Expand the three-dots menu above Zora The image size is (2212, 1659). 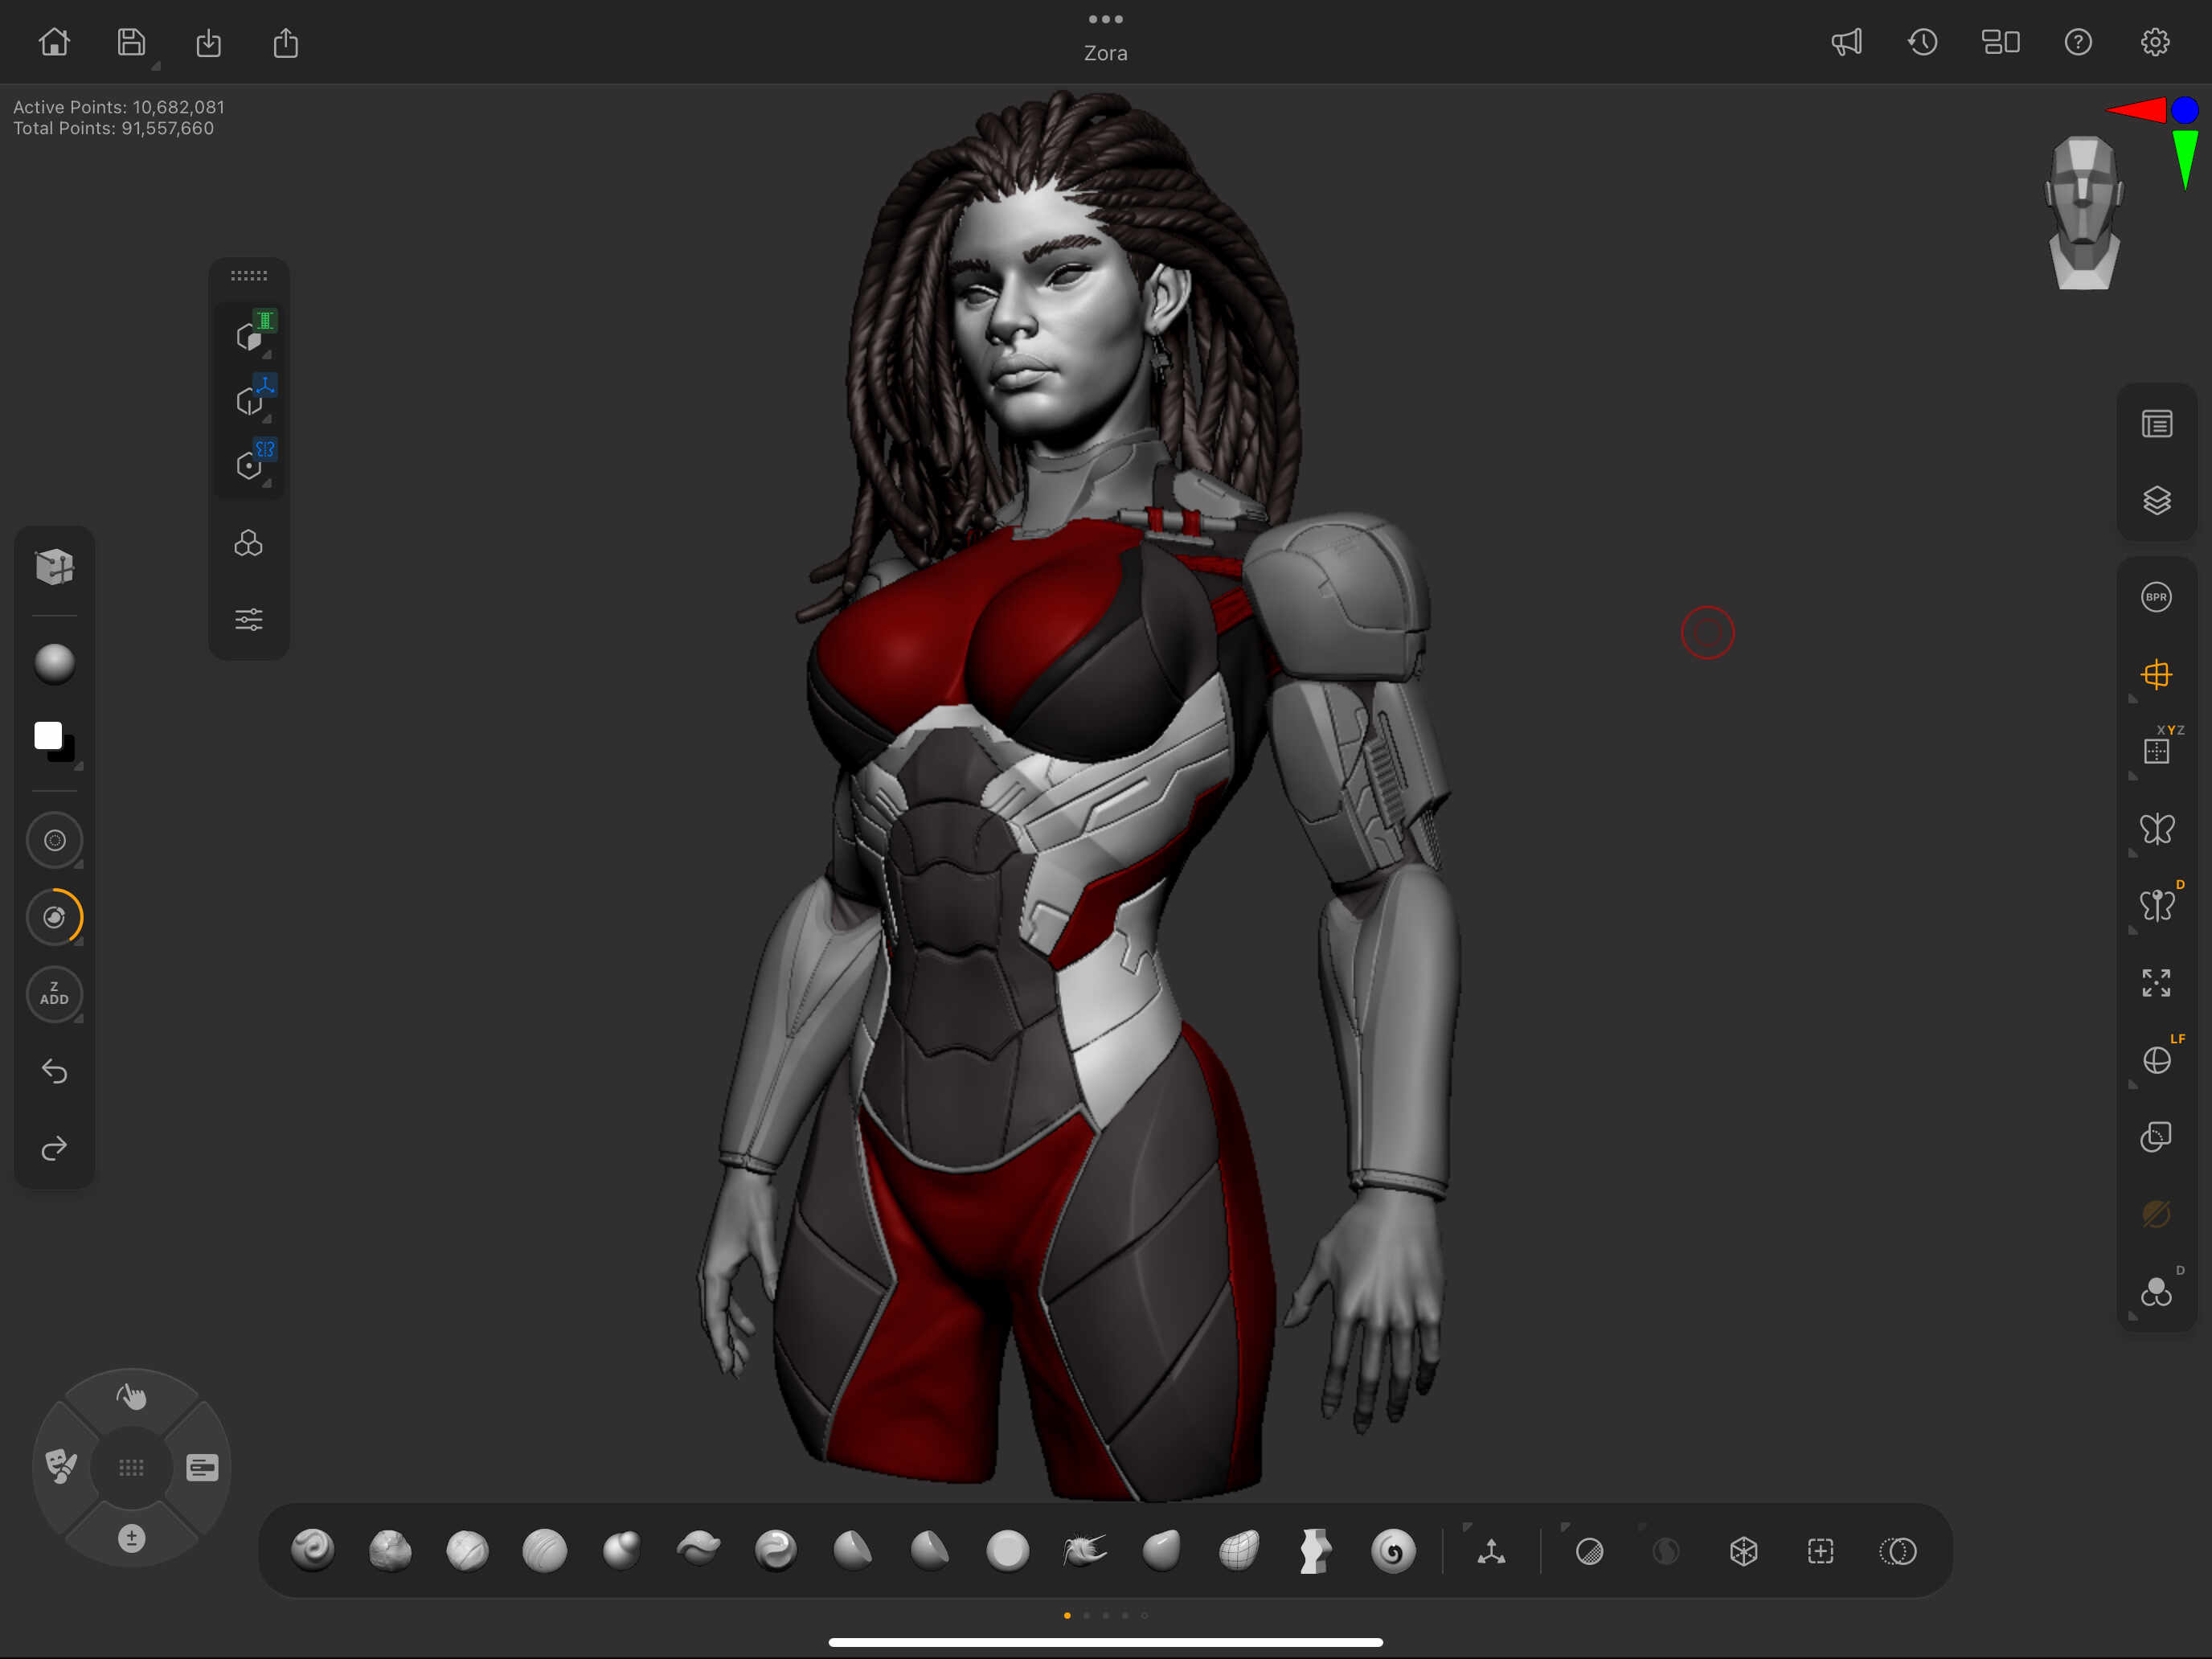pos(1105,19)
